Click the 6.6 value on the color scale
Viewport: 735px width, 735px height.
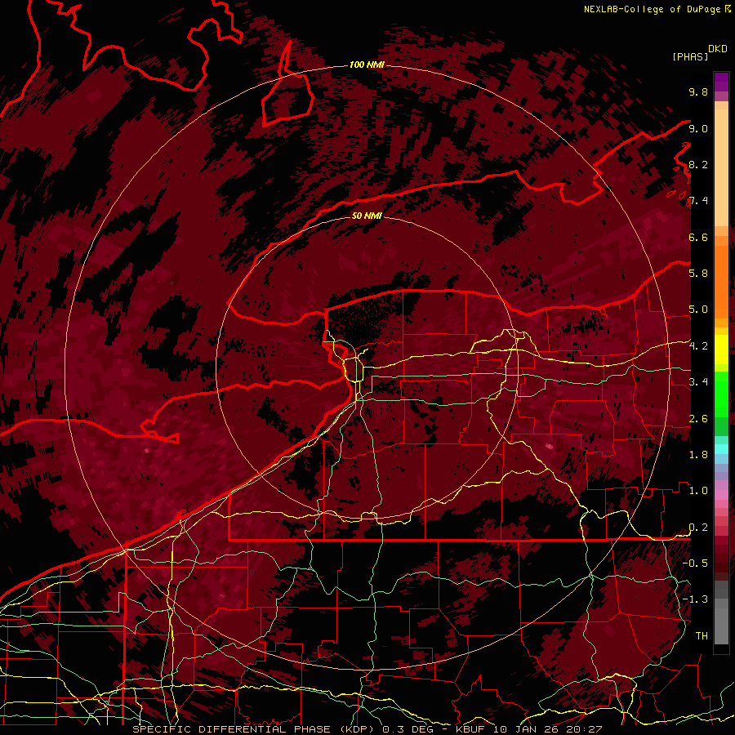(698, 237)
